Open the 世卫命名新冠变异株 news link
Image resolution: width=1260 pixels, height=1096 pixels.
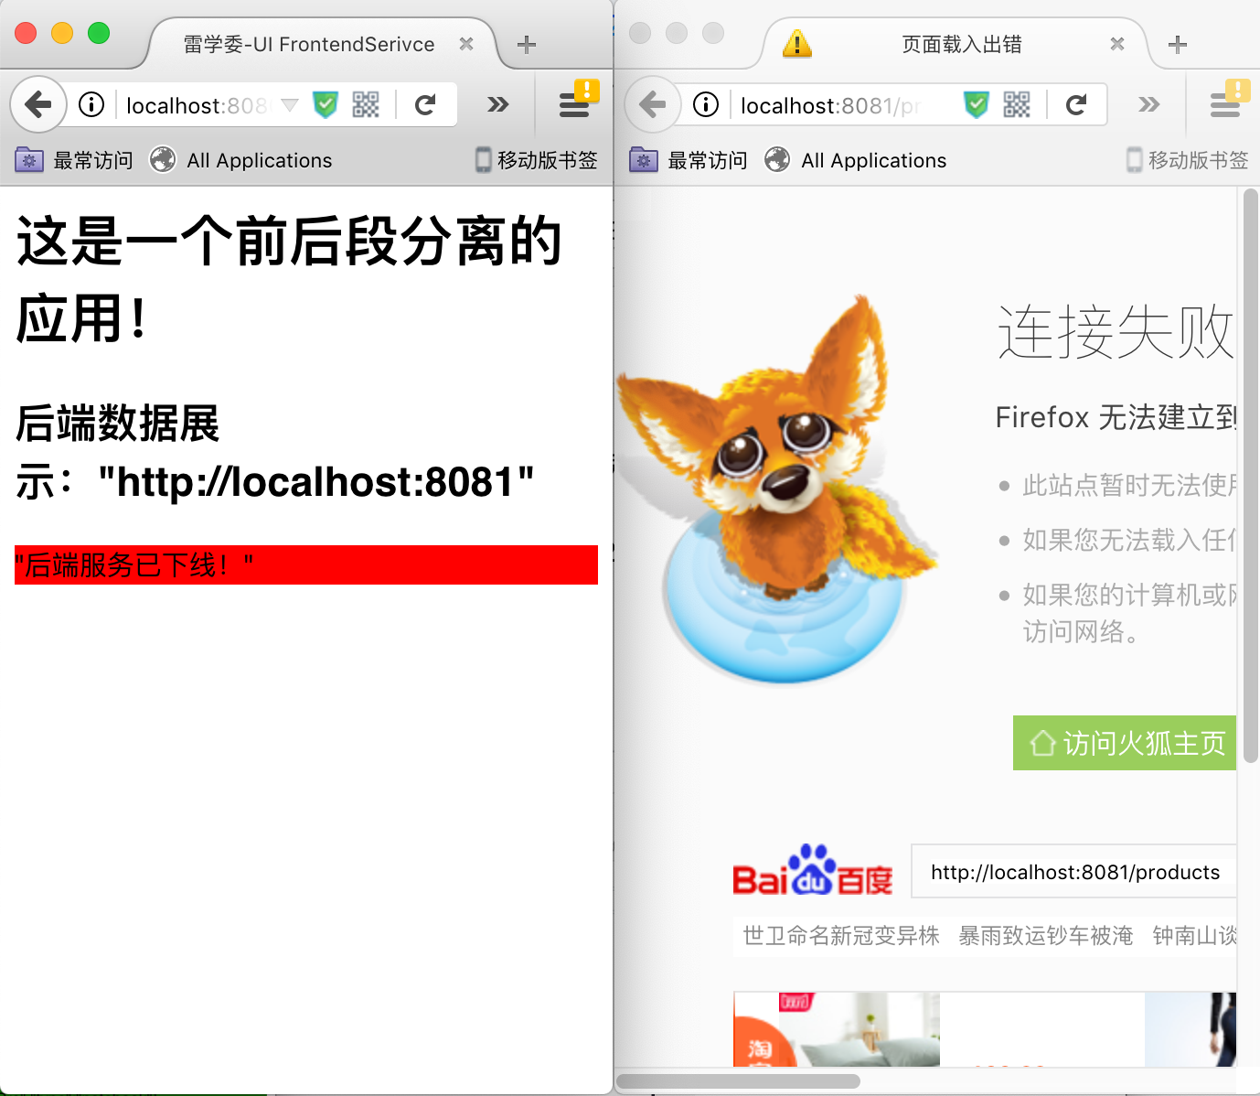pos(838,935)
